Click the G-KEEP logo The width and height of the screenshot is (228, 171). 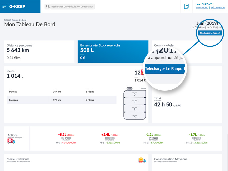pos(18,6)
